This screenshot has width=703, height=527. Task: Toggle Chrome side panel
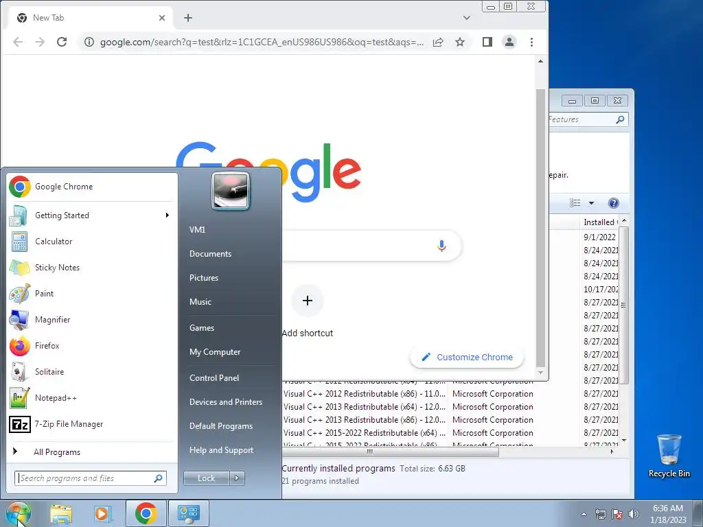pos(487,42)
